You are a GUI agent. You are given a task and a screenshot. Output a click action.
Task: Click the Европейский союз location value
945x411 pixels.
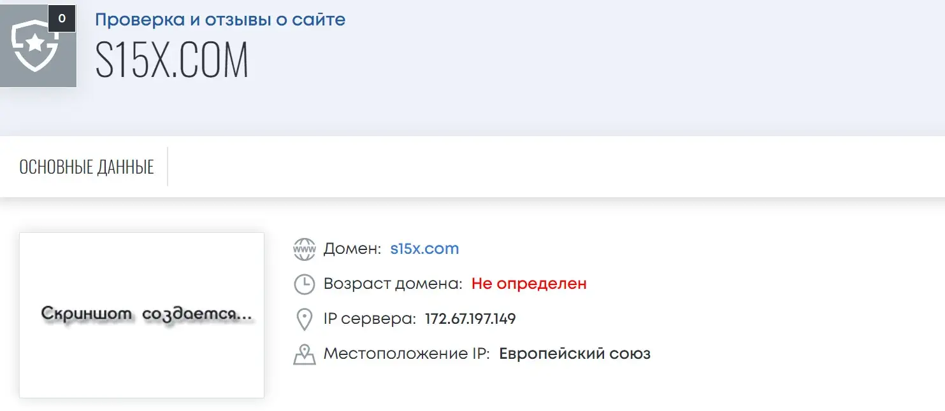click(x=575, y=354)
